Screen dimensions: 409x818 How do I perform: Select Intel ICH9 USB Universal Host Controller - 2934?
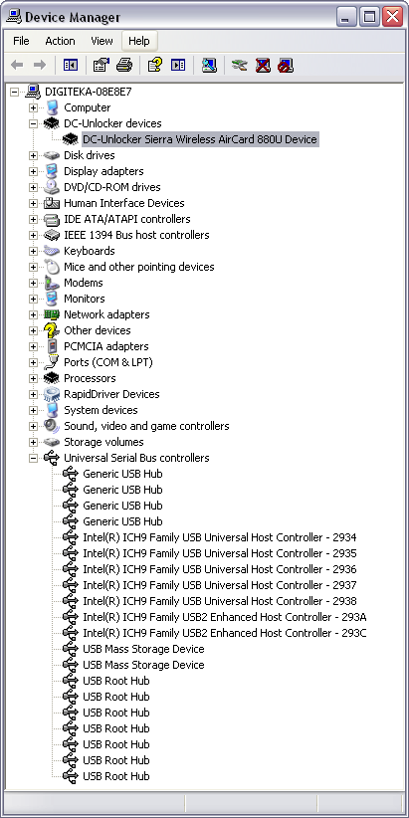(220, 537)
